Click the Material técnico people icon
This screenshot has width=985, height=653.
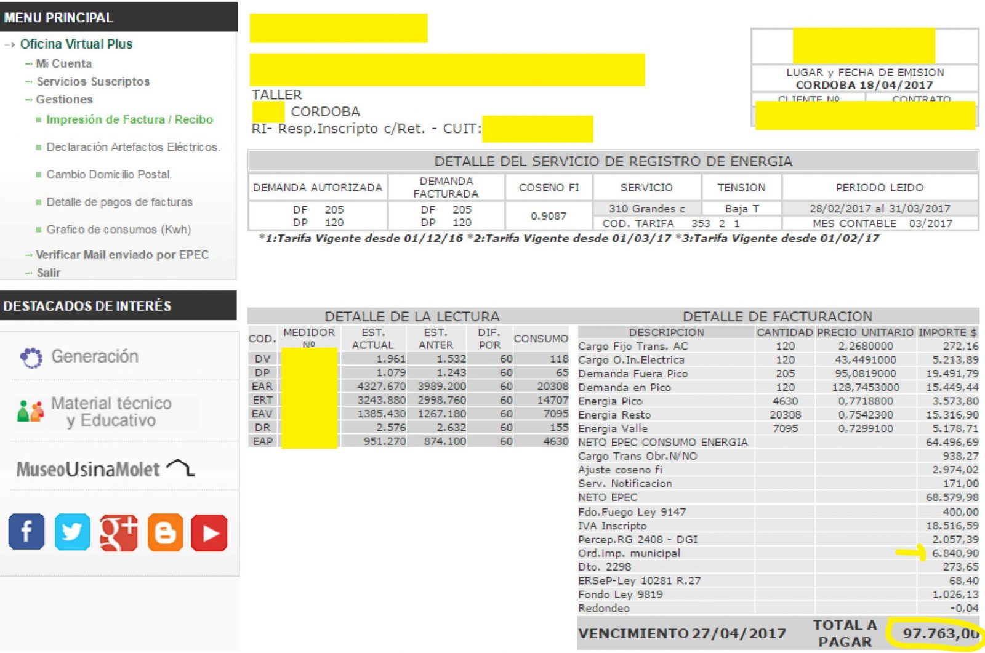coord(30,411)
